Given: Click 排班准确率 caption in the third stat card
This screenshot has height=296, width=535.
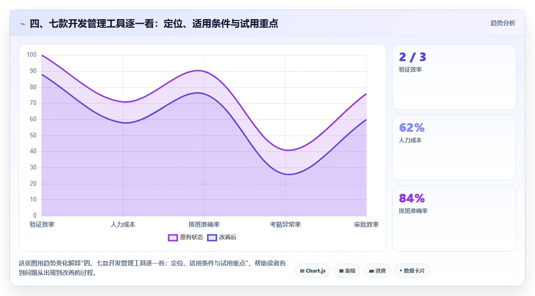Looking at the screenshot, I should point(413,211).
